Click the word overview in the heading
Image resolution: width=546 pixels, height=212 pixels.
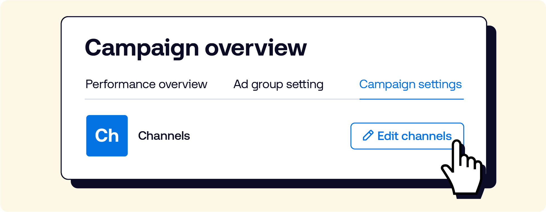(256, 48)
